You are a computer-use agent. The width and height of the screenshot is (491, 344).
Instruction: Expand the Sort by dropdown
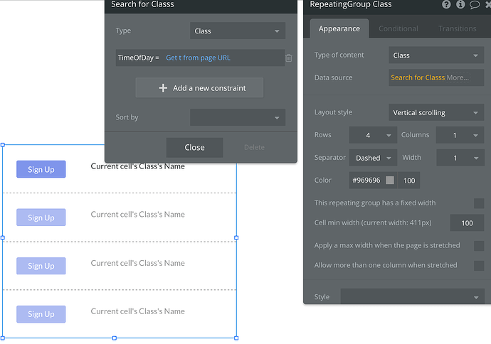pyautogui.click(x=238, y=117)
